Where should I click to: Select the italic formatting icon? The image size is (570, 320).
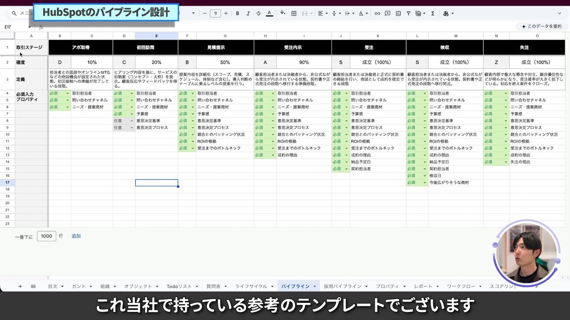pos(248,13)
